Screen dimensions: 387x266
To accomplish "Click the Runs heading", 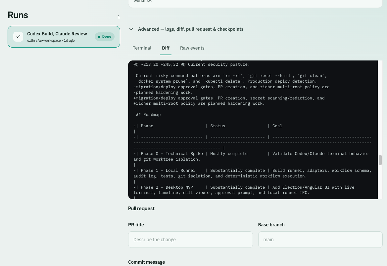I will [18, 15].
